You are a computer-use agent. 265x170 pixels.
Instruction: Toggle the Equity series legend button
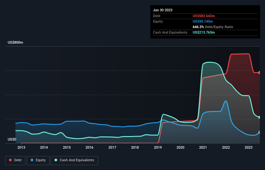(38, 161)
